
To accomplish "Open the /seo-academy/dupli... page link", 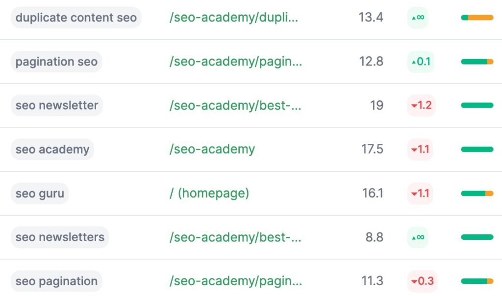I will pos(233,18).
